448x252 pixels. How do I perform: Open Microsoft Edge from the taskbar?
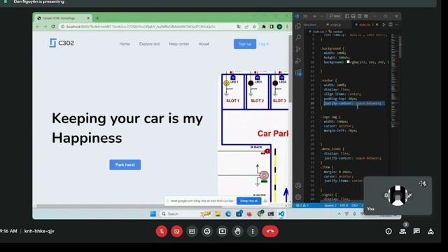[228, 213]
